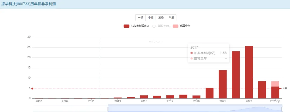Click the dark red 2025Q3 bar segment
Screen dimensions: 290x112
pyautogui.click(x=275, y=92)
